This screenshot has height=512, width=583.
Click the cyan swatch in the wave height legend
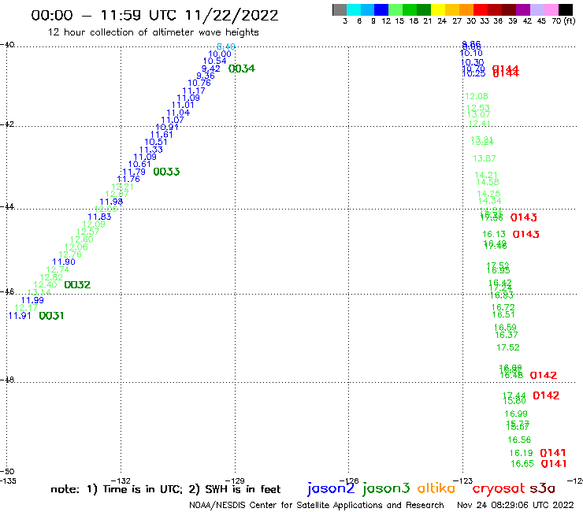click(x=354, y=9)
